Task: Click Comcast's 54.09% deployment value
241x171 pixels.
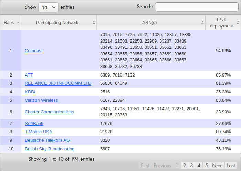Action: pyautogui.click(x=223, y=51)
